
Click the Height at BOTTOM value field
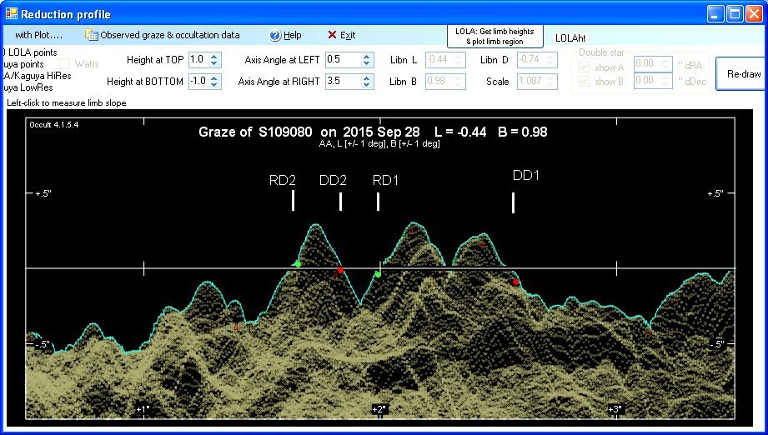pos(198,82)
